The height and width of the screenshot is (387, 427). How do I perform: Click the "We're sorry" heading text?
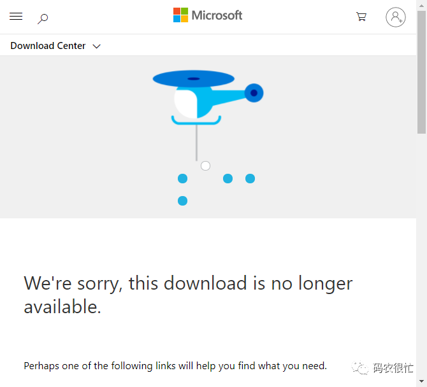pos(188,295)
